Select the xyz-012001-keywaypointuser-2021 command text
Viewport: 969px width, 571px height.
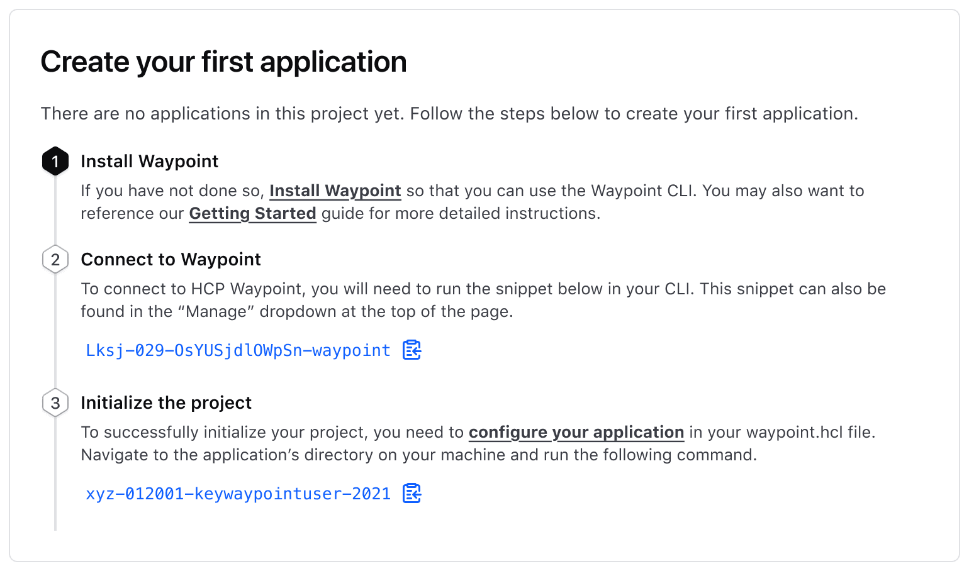point(238,494)
